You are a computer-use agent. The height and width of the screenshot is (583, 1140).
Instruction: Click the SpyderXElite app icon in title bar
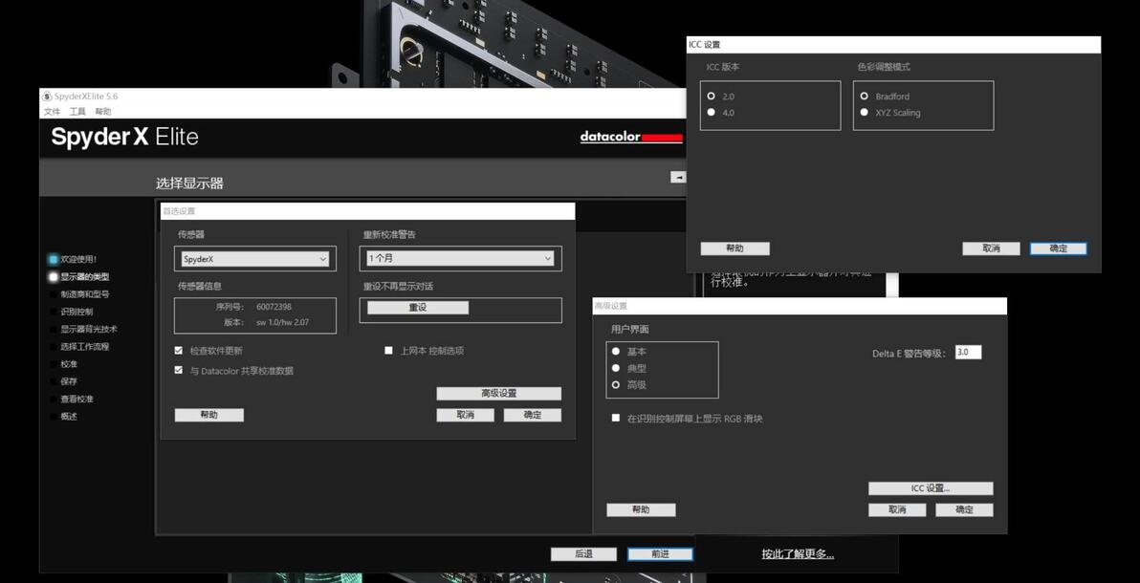(47, 96)
